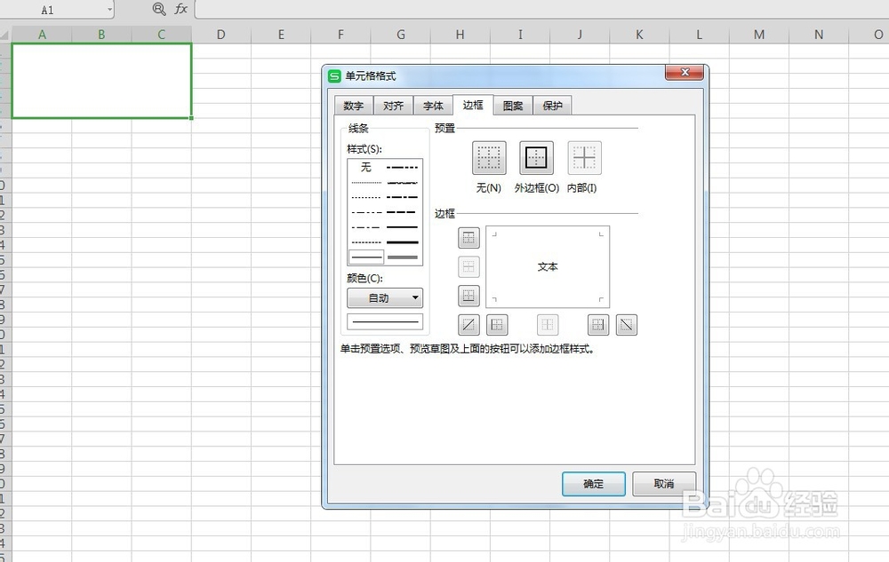This screenshot has height=562, width=889.
Task: Select the medium dashed line style
Action: 403,212
